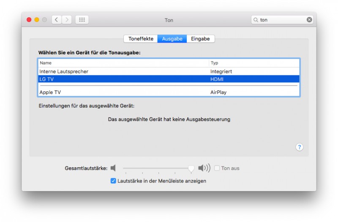Click the Gesamtlautstärke slider knob
The height and width of the screenshot is (222, 338).
coord(191,169)
